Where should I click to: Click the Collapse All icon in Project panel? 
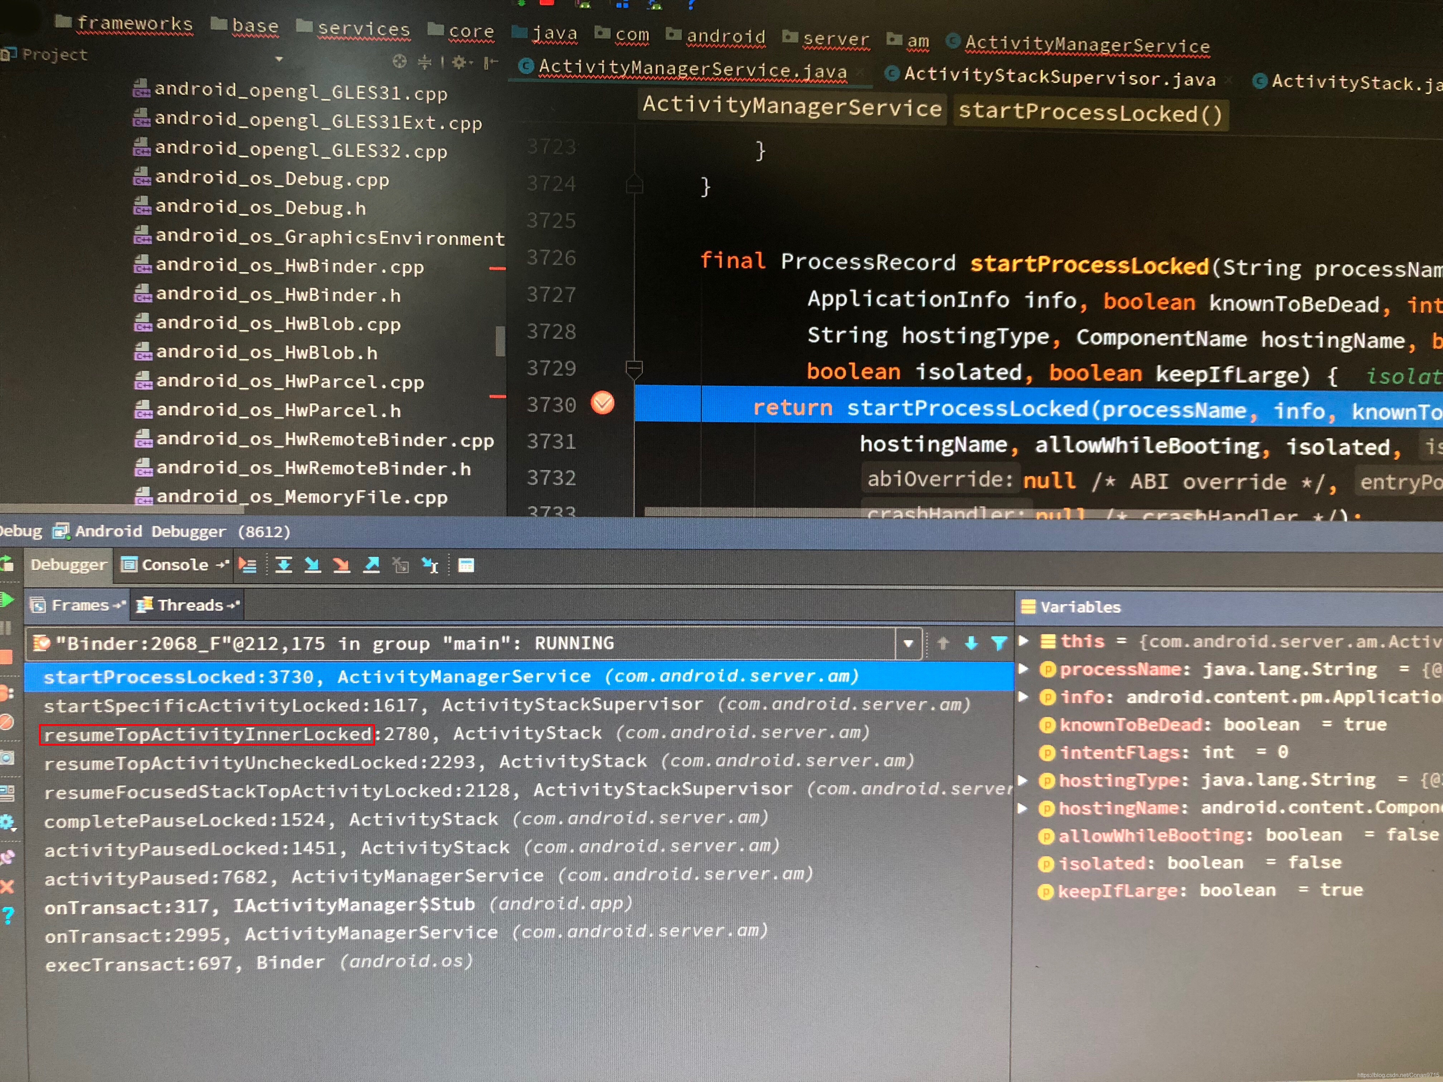click(425, 62)
